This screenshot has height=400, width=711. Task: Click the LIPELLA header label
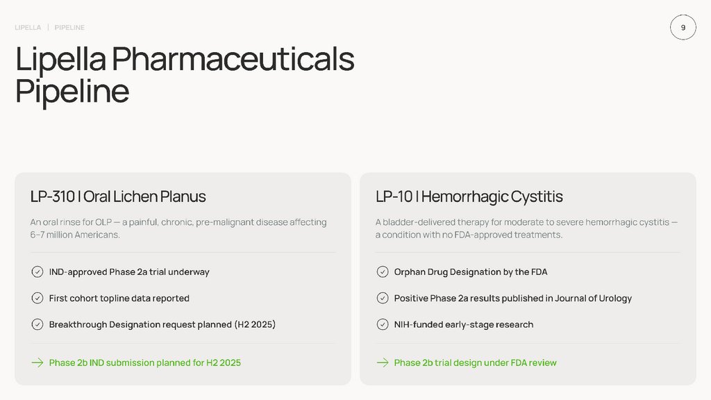click(x=28, y=28)
